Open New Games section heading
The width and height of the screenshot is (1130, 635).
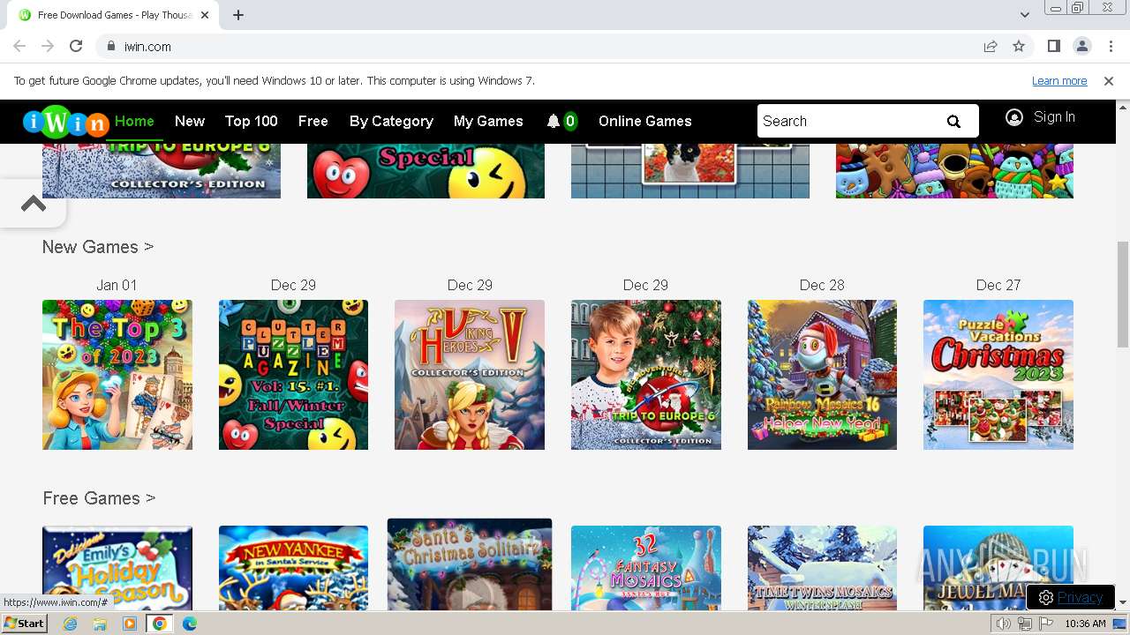(x=98, y=247)
